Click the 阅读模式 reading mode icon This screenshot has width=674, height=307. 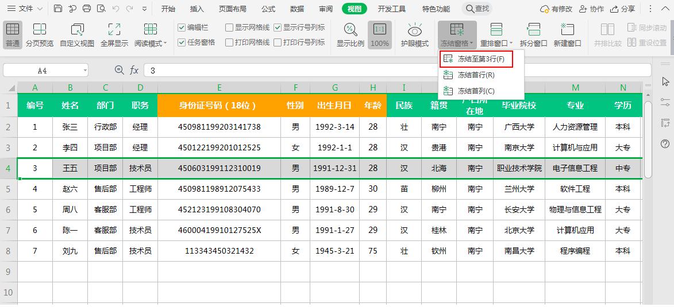(151, 30)
